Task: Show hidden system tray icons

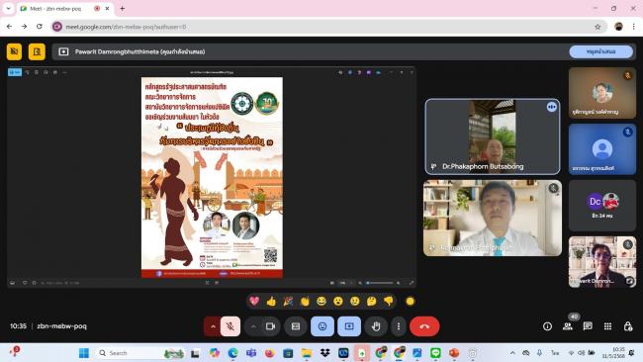Action: pyautogui.click(x=512, y=353)
